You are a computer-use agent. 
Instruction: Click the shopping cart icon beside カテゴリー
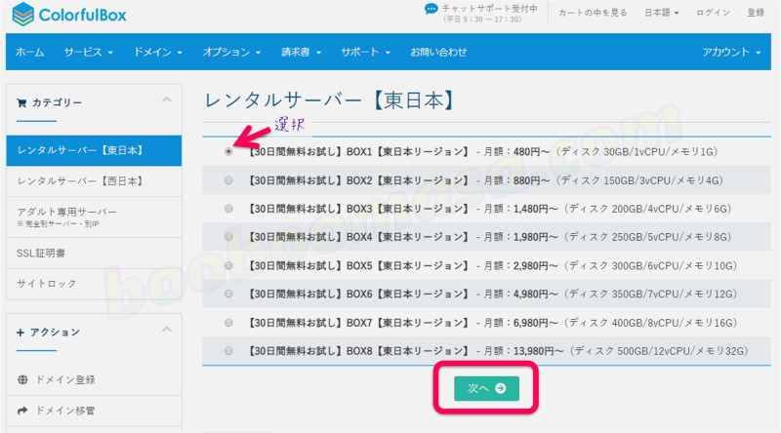(21, 103)
